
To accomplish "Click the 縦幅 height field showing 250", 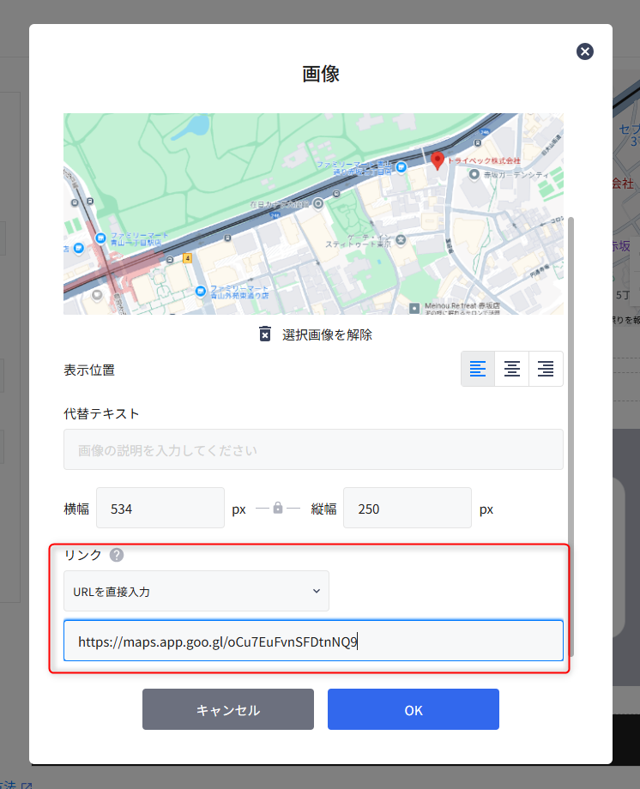I will coord(408,508).
